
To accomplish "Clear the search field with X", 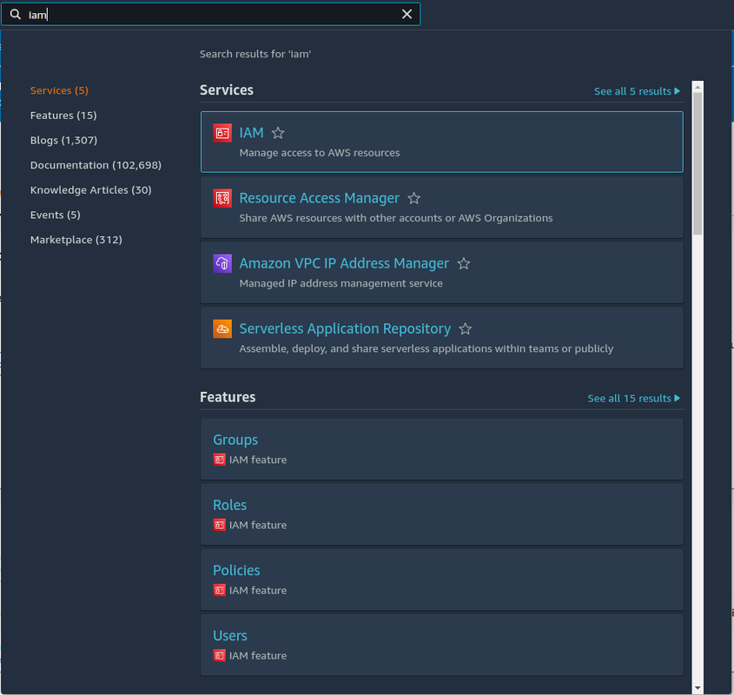I will click(x=407, y=15).
